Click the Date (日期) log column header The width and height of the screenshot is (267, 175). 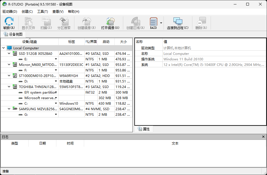(42, 143)
